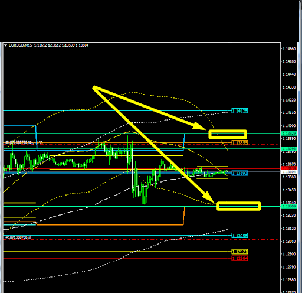Screen dimensions: 302x293
Task: Select the #1871308706 buy order label
Action: coord(24,142)
